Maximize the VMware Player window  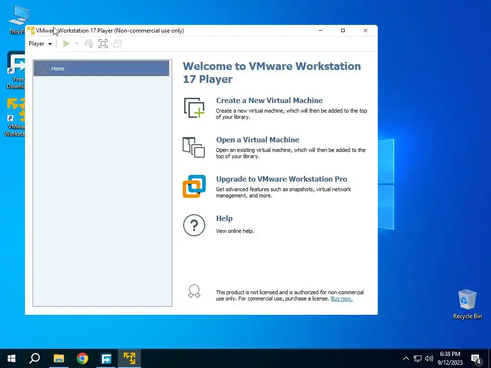343,31
